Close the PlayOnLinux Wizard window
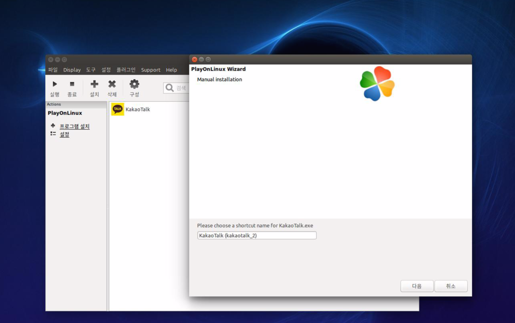 pos(195,59)
